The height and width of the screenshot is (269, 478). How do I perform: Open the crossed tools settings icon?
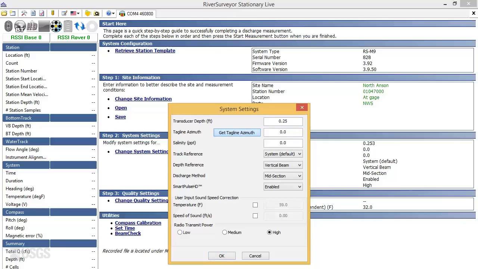[x=24, y=13]
